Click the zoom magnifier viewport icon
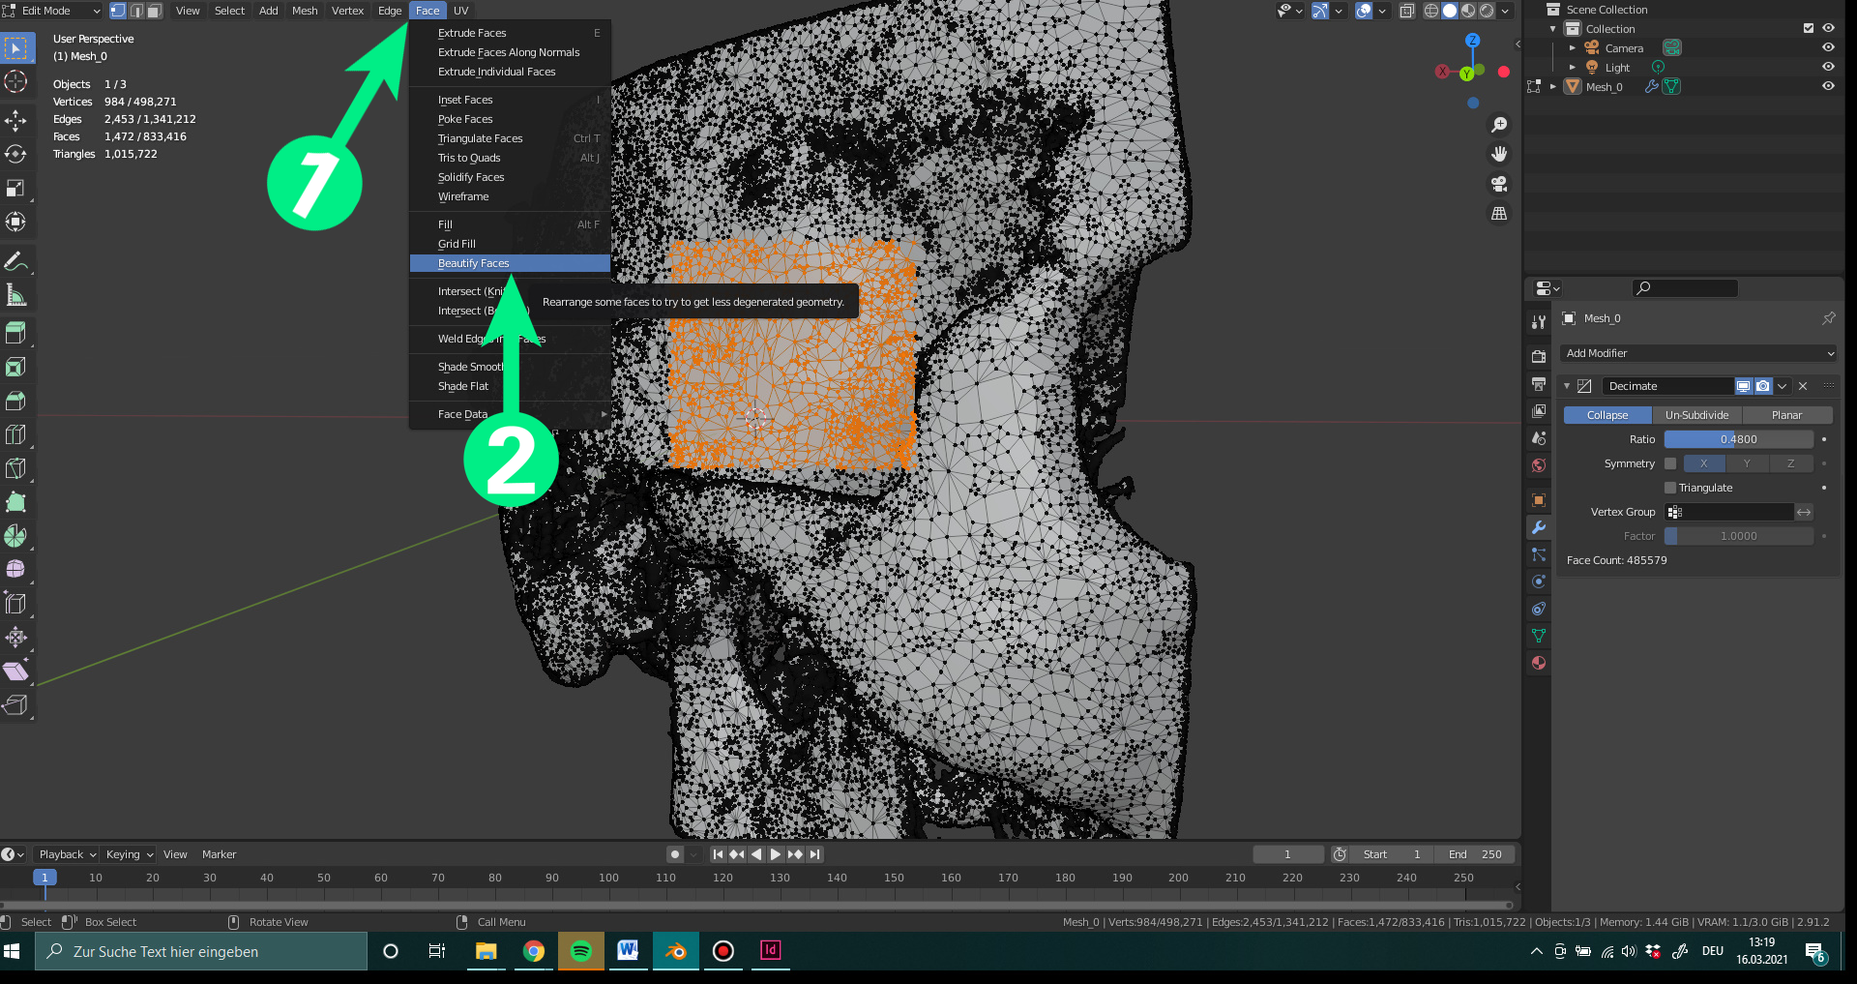The image size is (1857, 984). pos(1499,125)
